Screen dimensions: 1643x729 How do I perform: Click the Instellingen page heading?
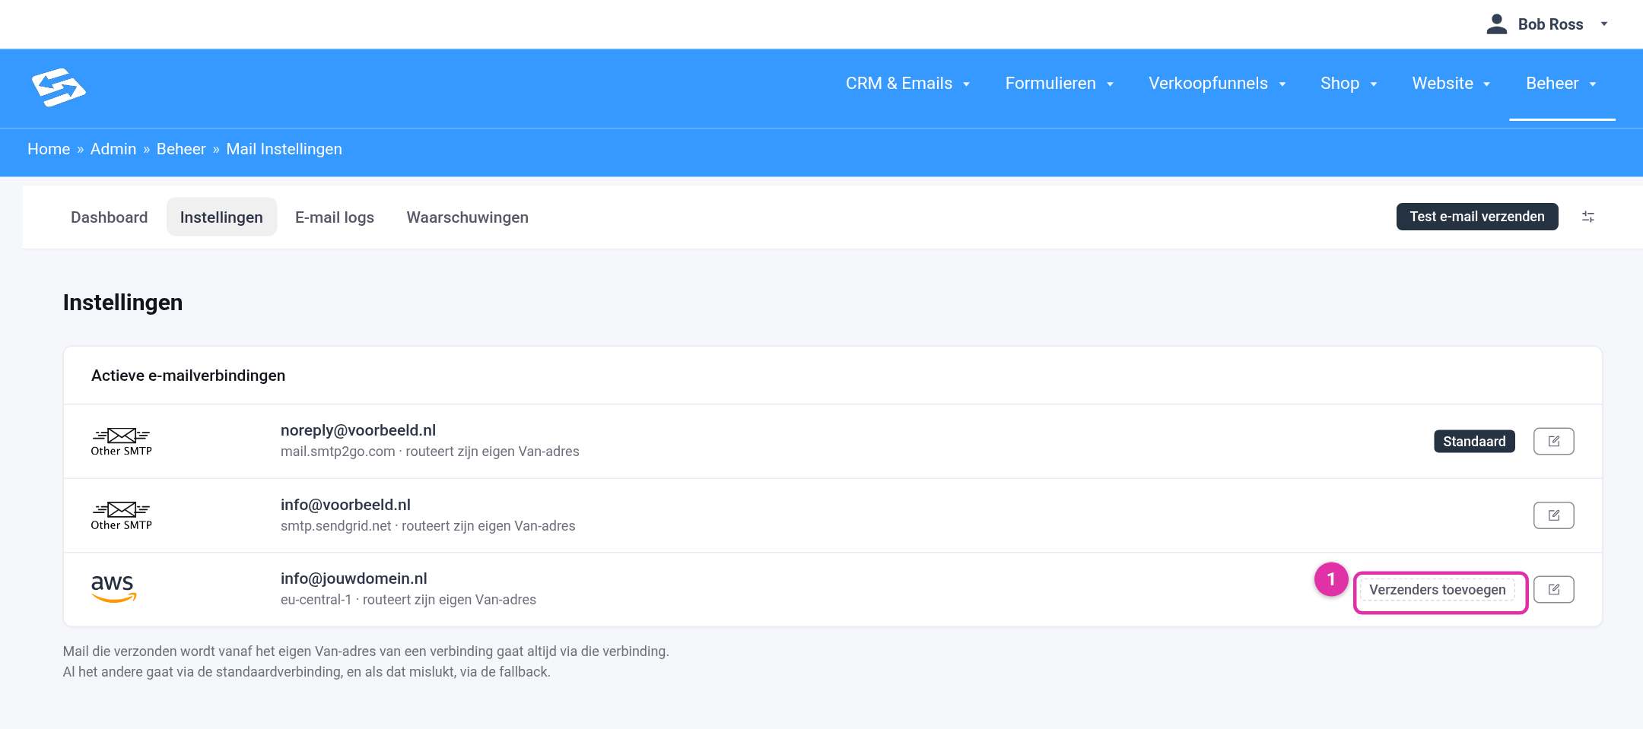coord(122,303)
